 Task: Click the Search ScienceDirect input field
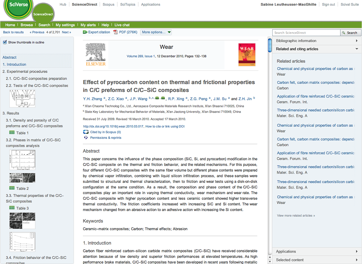click(x=306, y=33)
